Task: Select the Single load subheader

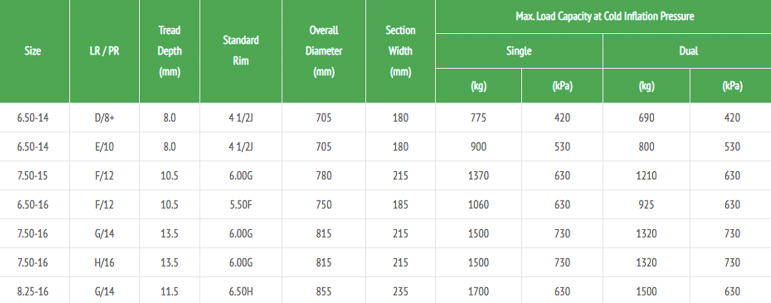Action: point(519,51)
